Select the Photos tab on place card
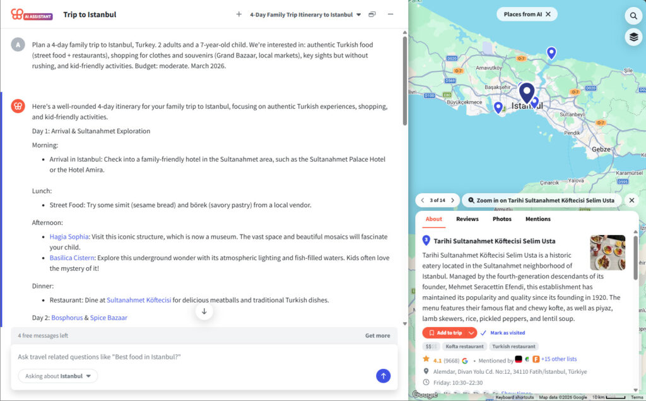 (502, 219)
